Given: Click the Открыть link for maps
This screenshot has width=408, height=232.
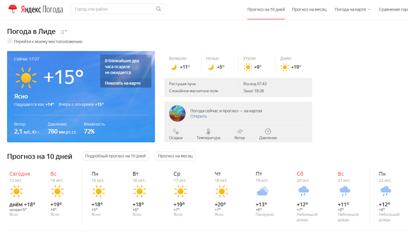Looking at the screenshot, I should (x=198, y=116).
